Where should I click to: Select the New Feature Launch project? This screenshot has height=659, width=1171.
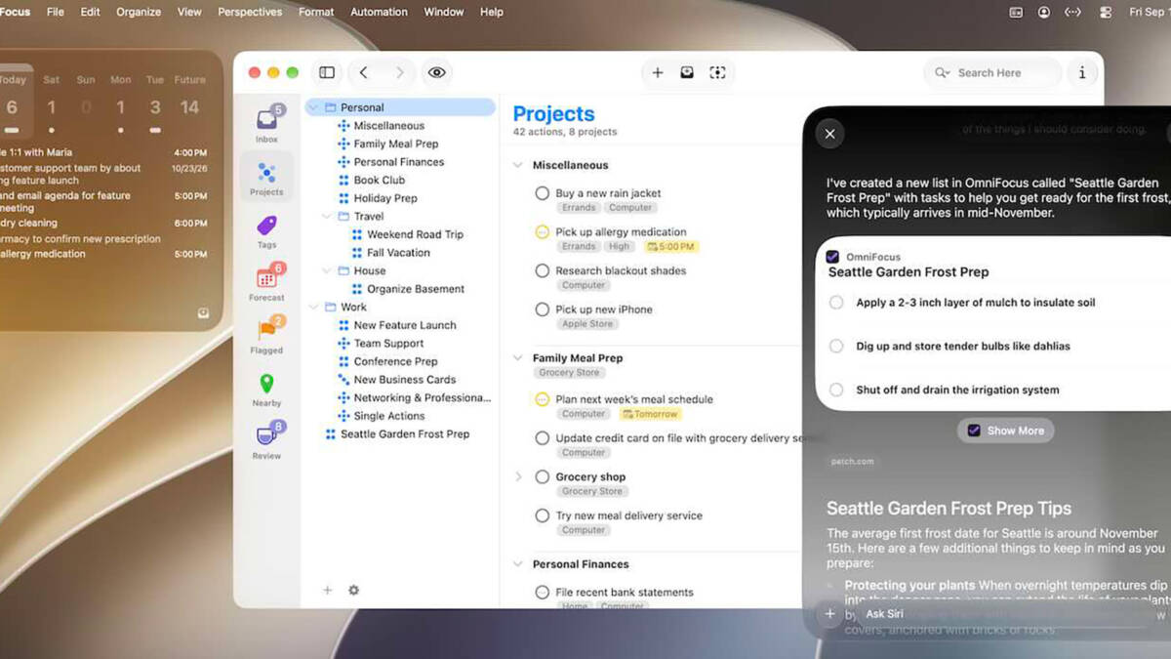(405, 325)
